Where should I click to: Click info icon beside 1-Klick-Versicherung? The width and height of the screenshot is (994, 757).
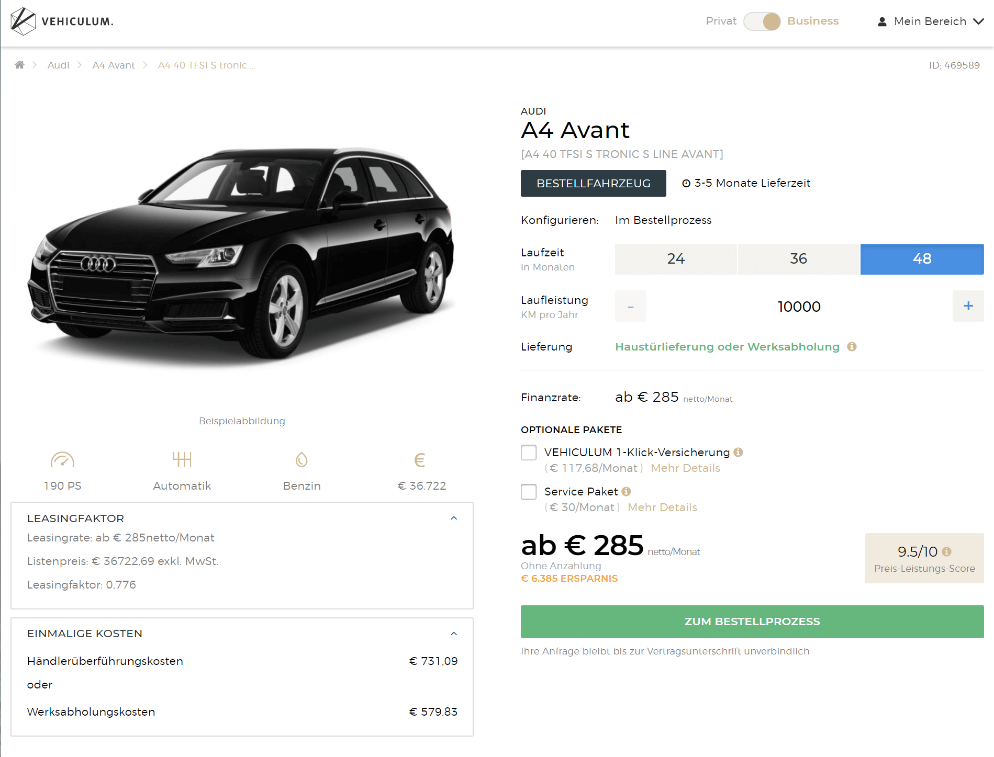point(738,452)
